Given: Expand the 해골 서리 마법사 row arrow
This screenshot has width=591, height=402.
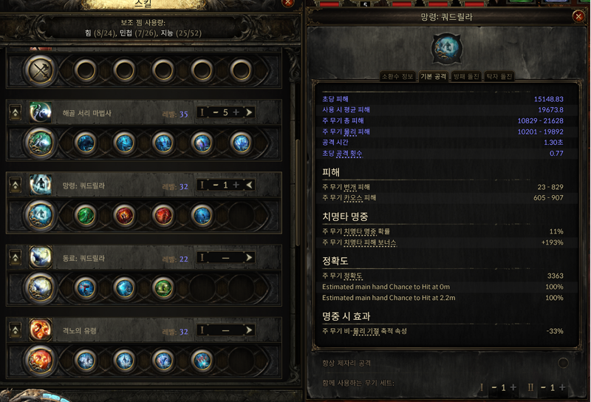Looking at the screenshot, I should coord(249,112).
